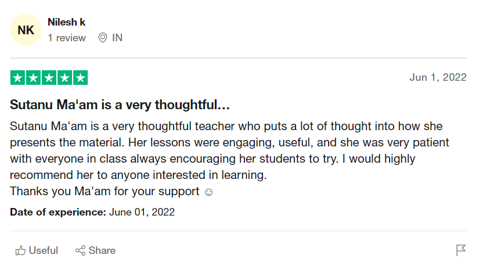483x269 pixels.
Task: Click the thumbs-up icon
Action: coord(21,250)
